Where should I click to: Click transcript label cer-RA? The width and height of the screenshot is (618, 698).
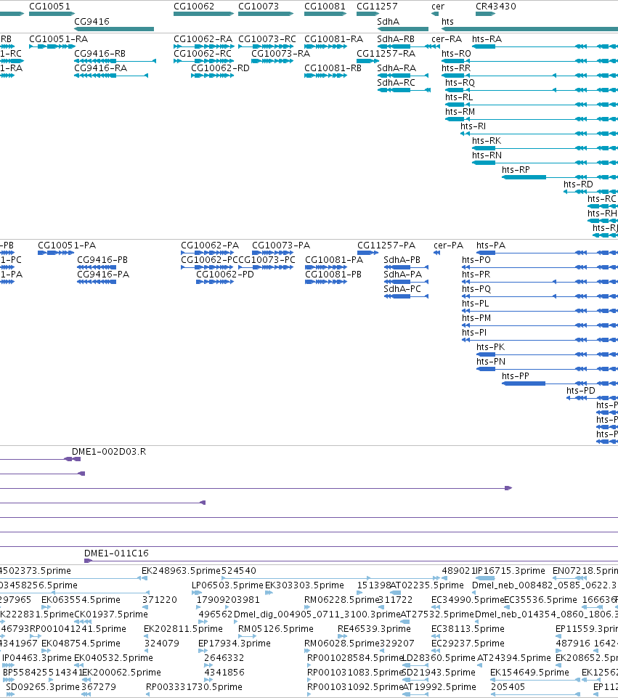[x=447, y=38]
